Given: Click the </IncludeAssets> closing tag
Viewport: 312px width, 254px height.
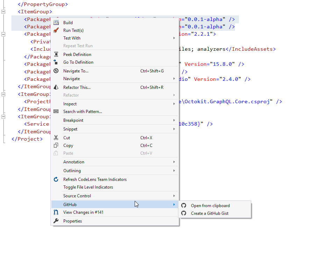Looking at the screenshot, I should pos(251,49).
